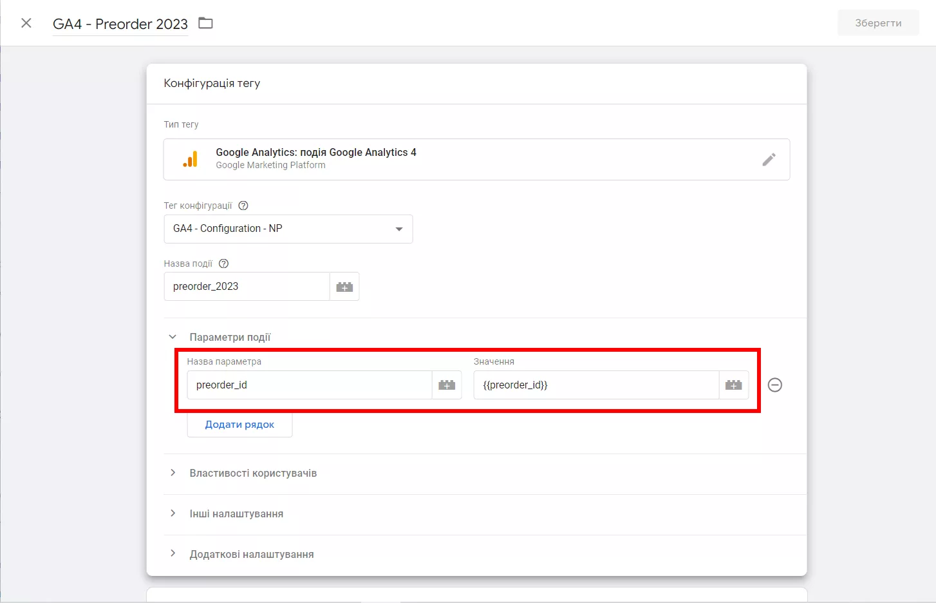Insert variable for value {{preorder_id}}
Image resolution: width=936 pixels, height=603 pixels.
click(733, 385)
